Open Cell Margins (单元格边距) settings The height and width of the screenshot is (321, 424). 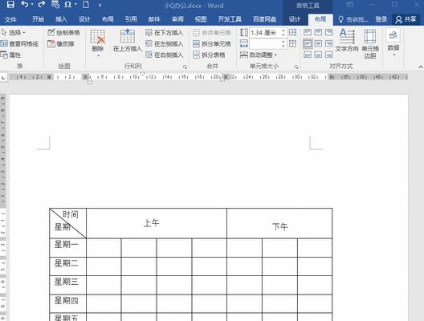(370, 44)
